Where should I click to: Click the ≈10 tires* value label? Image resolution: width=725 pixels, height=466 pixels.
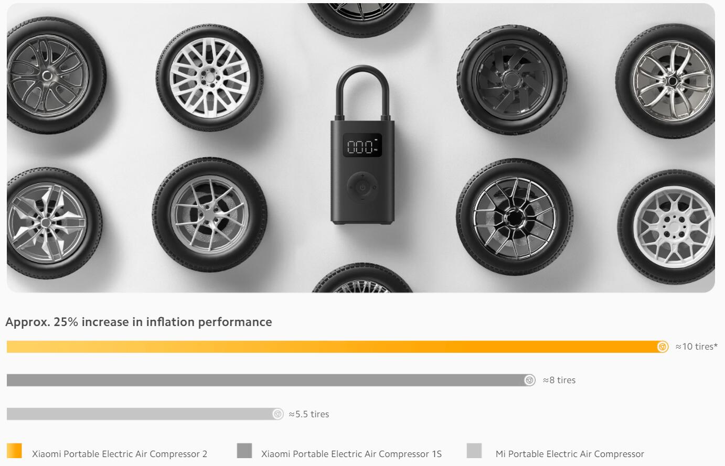coord(697,346)
